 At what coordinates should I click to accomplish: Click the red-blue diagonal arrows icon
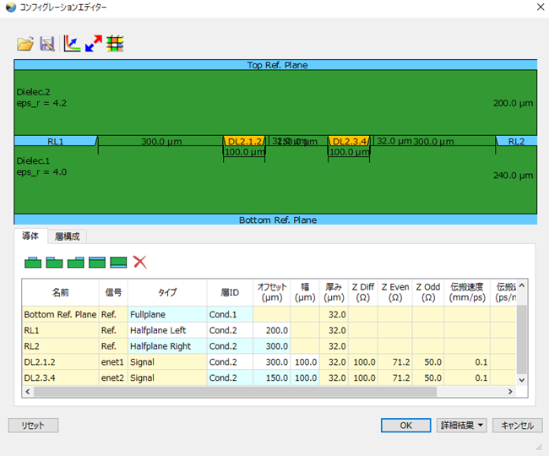click(94, 44)
